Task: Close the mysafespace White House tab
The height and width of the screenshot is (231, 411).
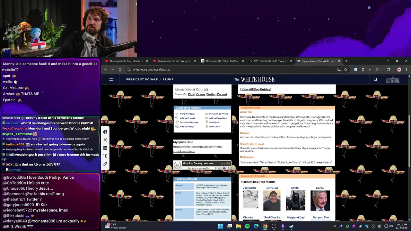Action: (339, 61)
